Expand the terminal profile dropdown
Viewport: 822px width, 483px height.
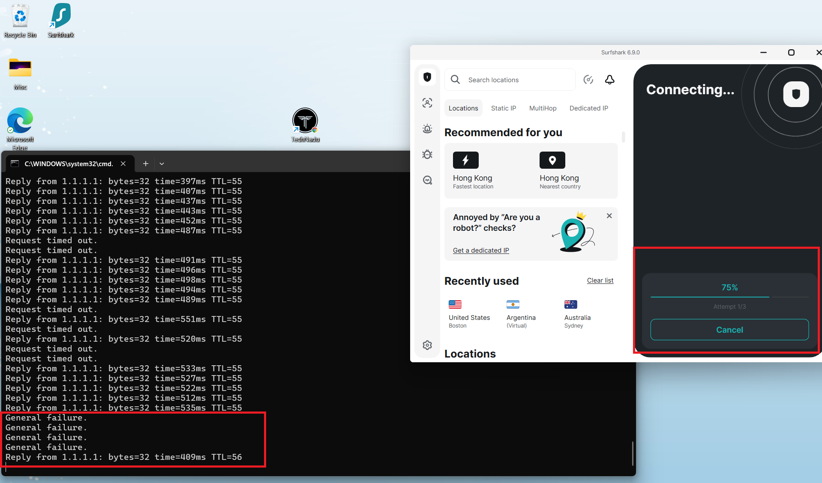click(x=162, y=164)
